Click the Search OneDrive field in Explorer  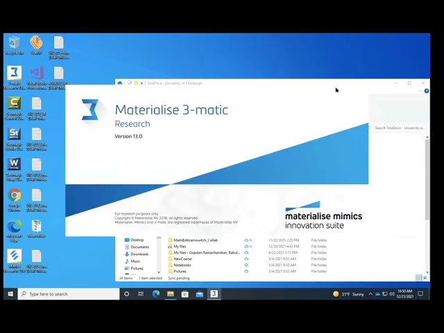click(398, 128)
